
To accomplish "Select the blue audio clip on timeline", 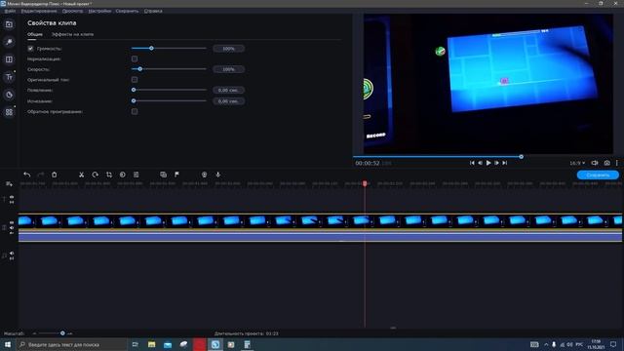I will coord(320,237).
